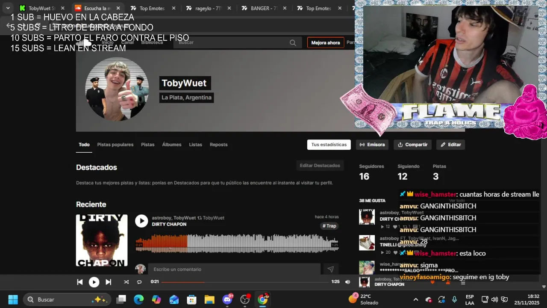Image resolution: width=547 pixels, height=308 pixels.
Task: Open Microsoft Store from the taskbar
Action: click(191, 299)
